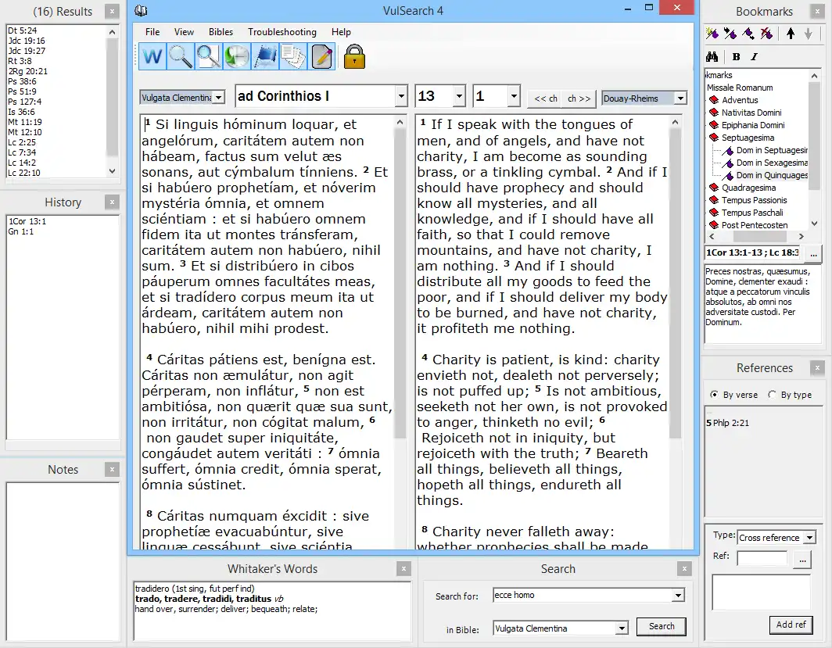832x648 pixels.
Task: Select 'Mt 11:19' in the Results list
Action: 25,122
